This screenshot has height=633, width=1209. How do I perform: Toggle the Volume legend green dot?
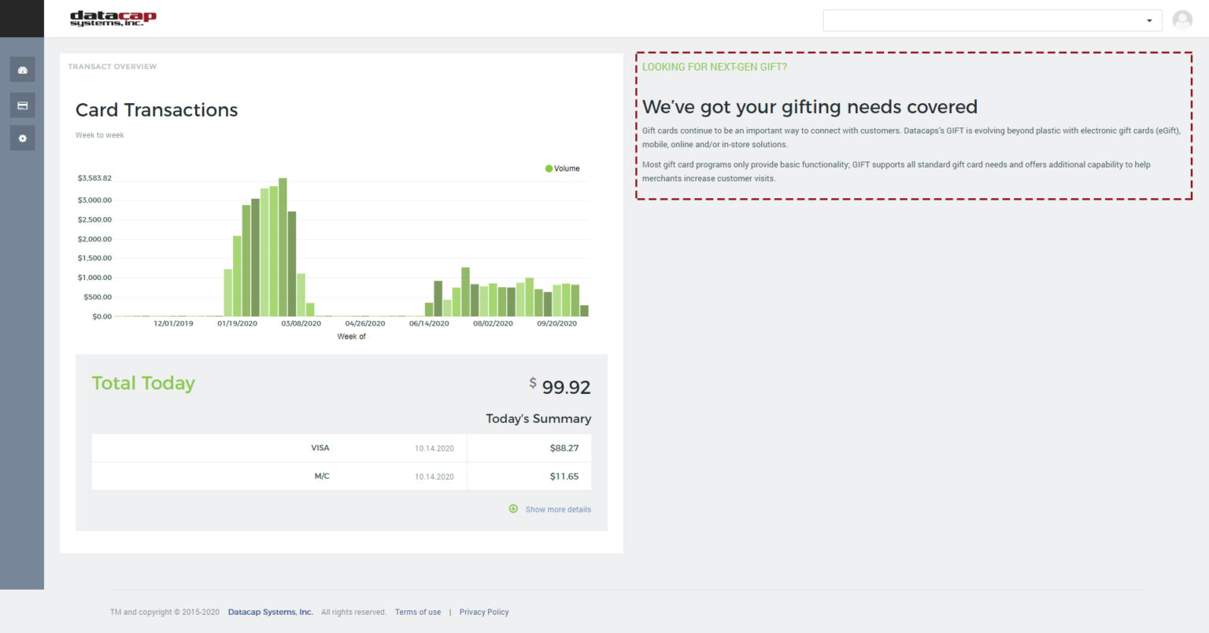coord(549,168)
